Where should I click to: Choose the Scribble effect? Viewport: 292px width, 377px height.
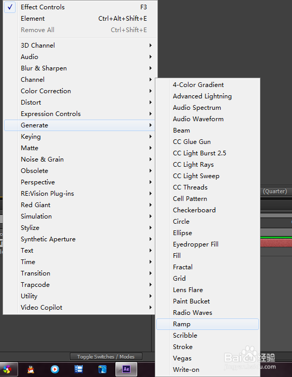pos(208,336)
